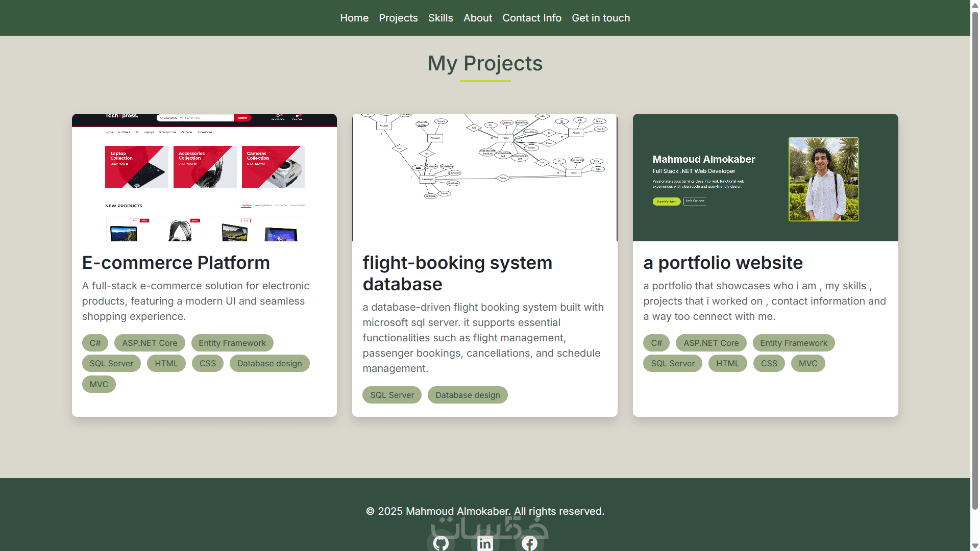
Task: Open the LinkedIn icon in footer
Action: (x=485, y=543)
